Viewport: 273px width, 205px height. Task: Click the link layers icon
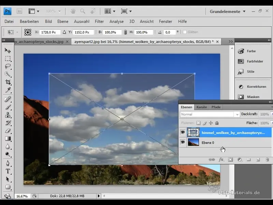(x=212, y=160)
